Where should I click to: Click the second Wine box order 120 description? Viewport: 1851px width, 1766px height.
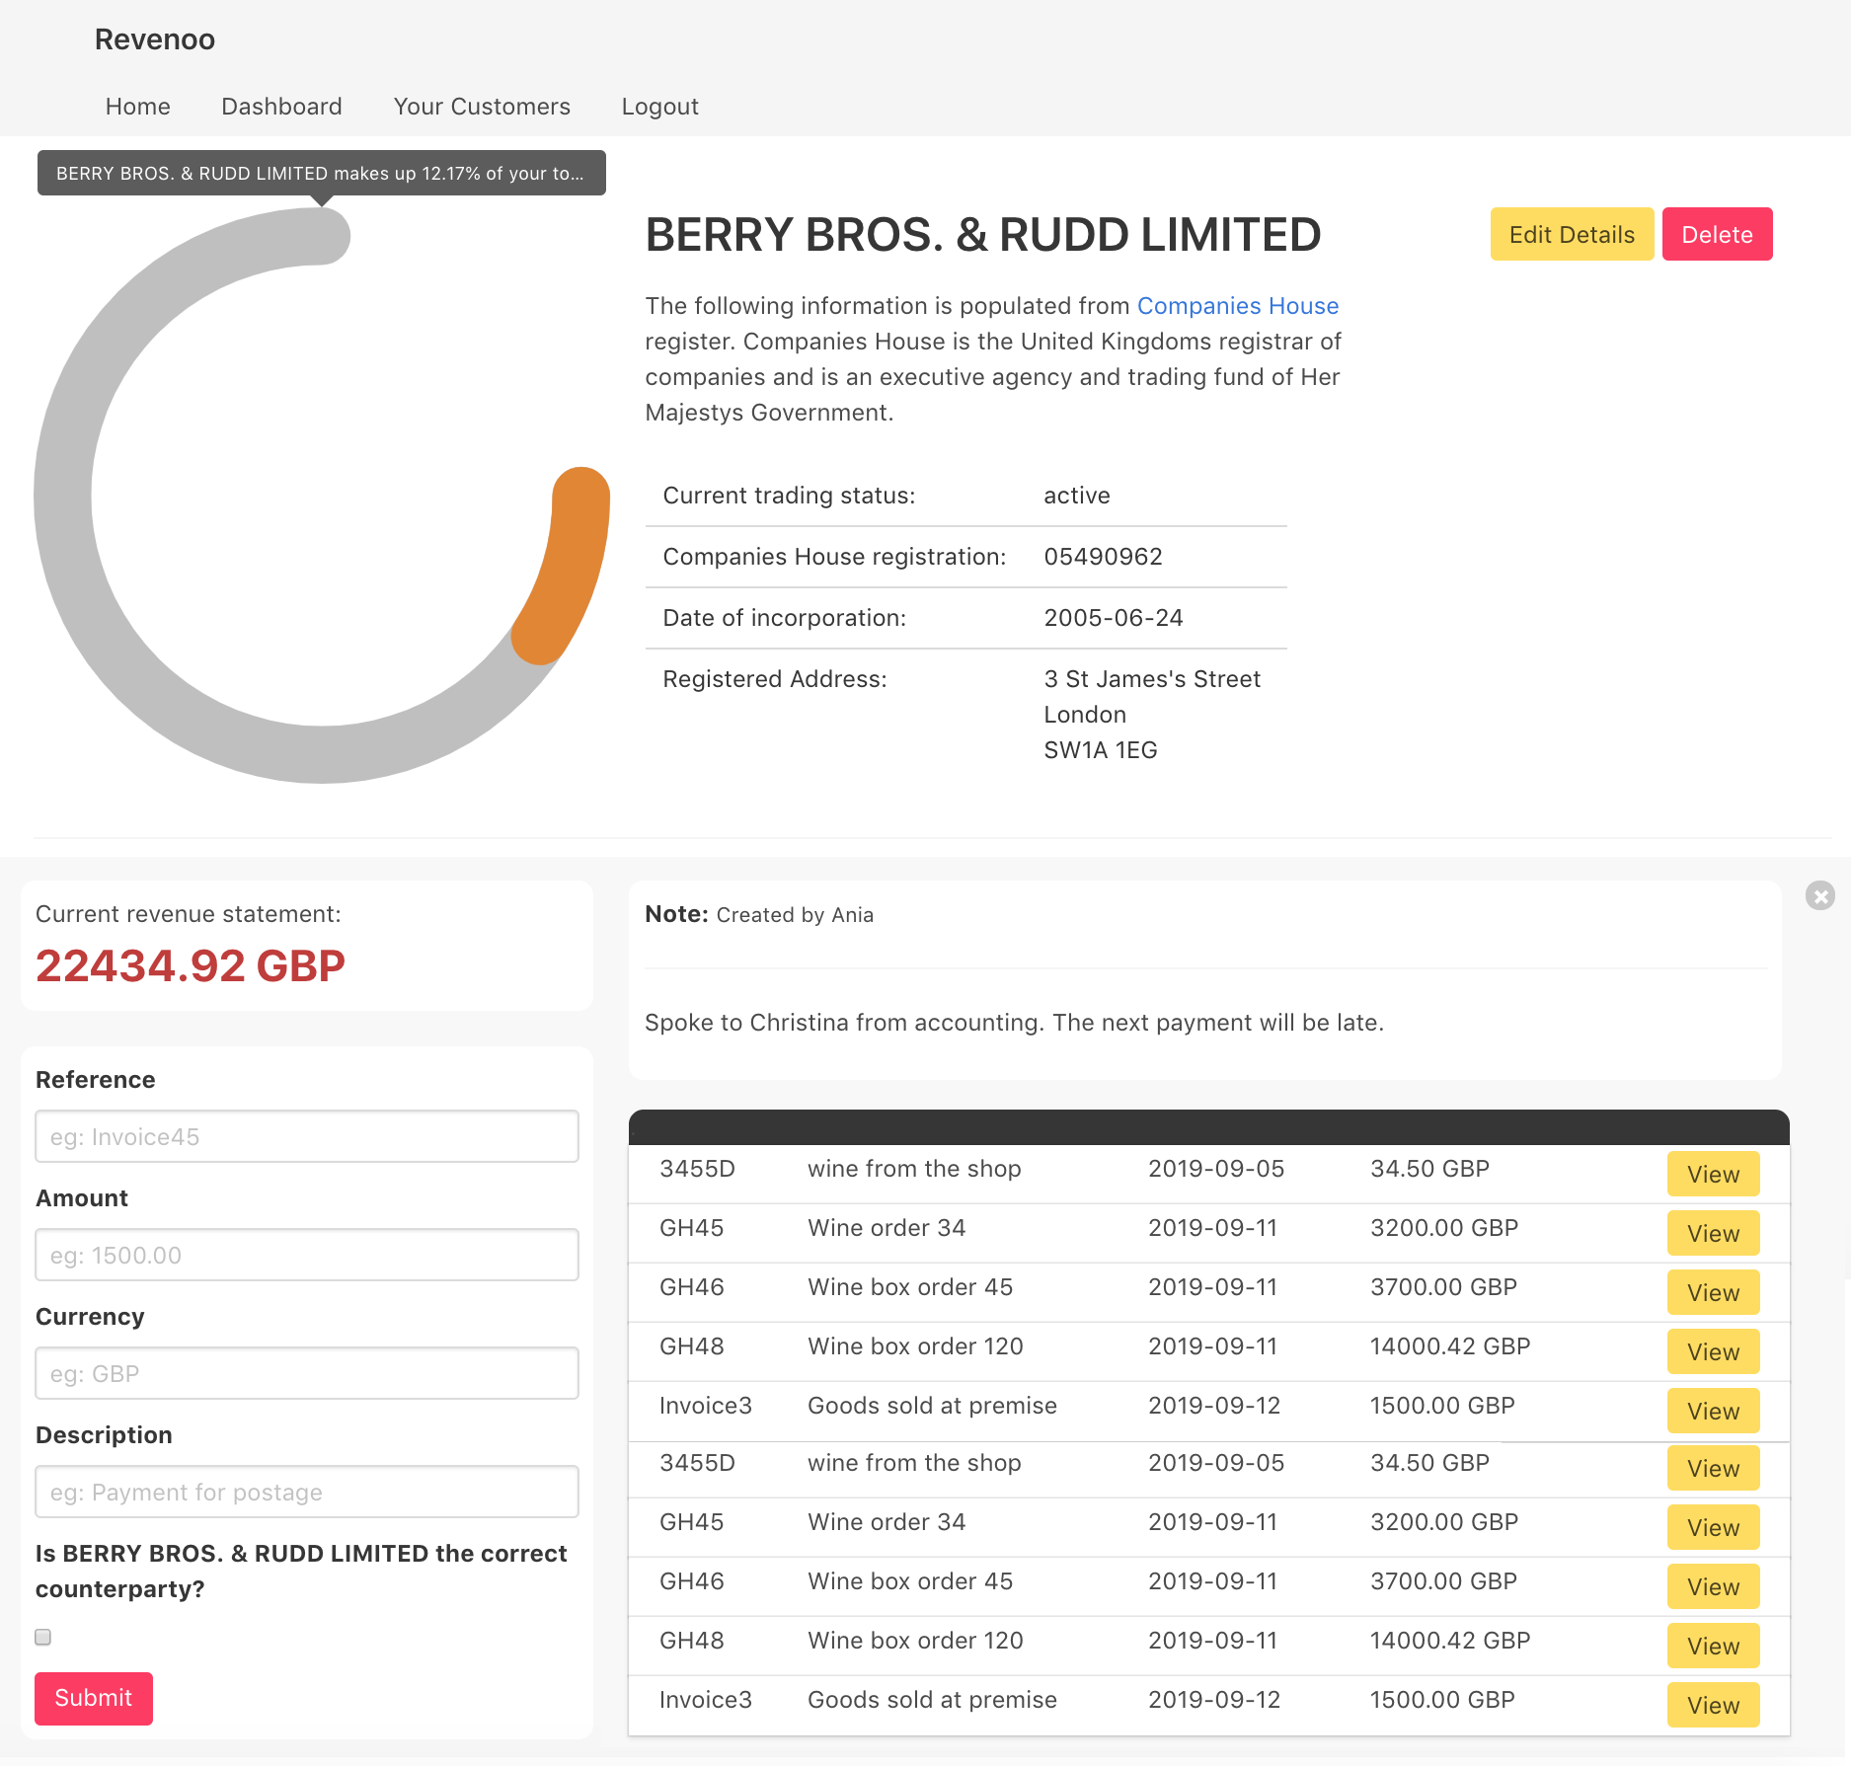(x=915, y=1641)
